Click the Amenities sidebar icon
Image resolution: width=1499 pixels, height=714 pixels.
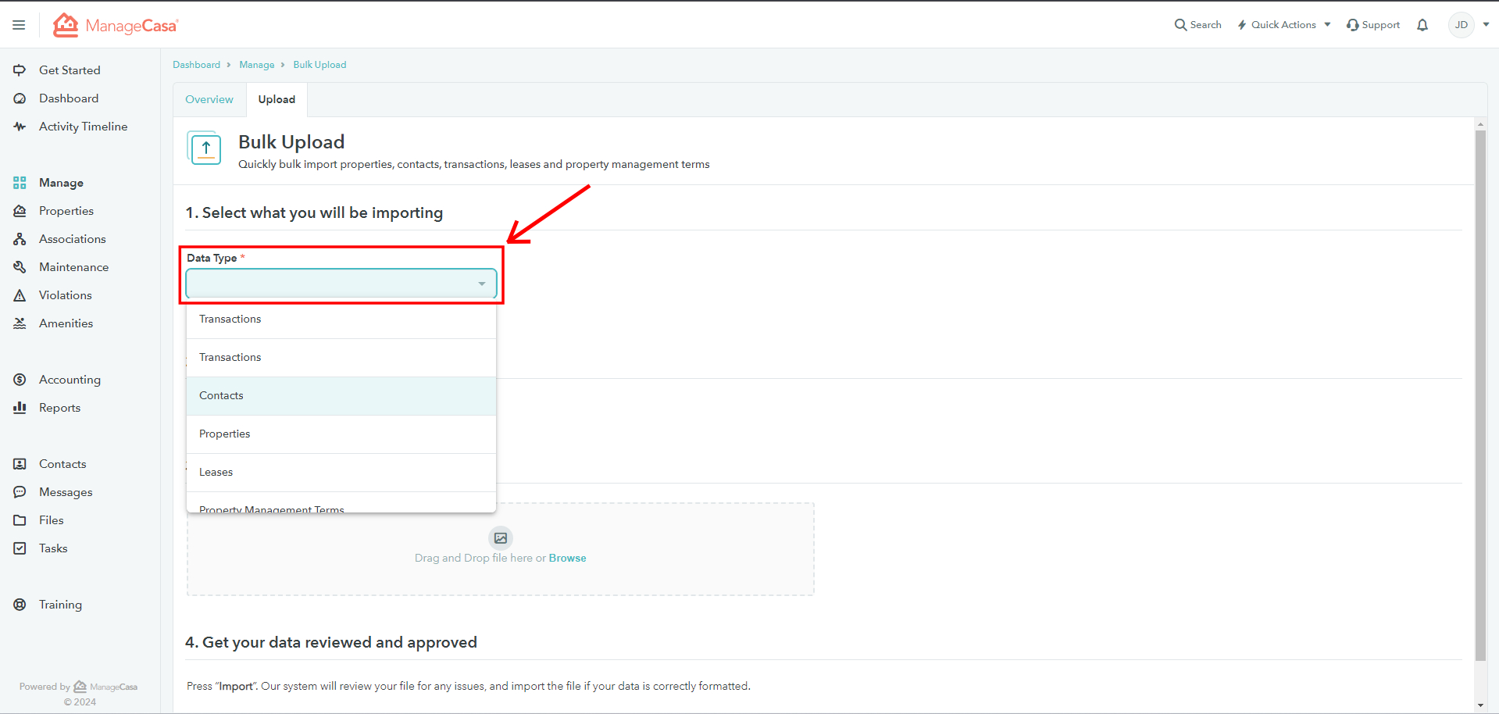tap(20, 323)
